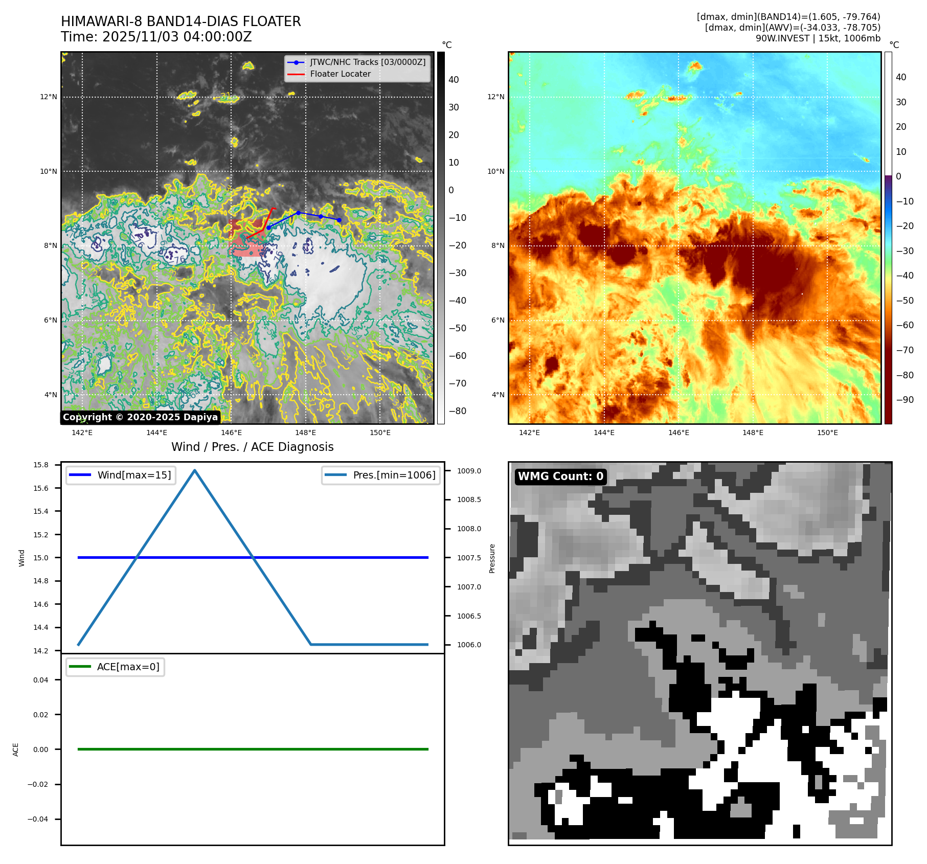Image resolution: width=927 pixels, height=864 pixels.
Task: Click the 90W.INVEST 15kt, 1006mb label
Action: (818, 38)
